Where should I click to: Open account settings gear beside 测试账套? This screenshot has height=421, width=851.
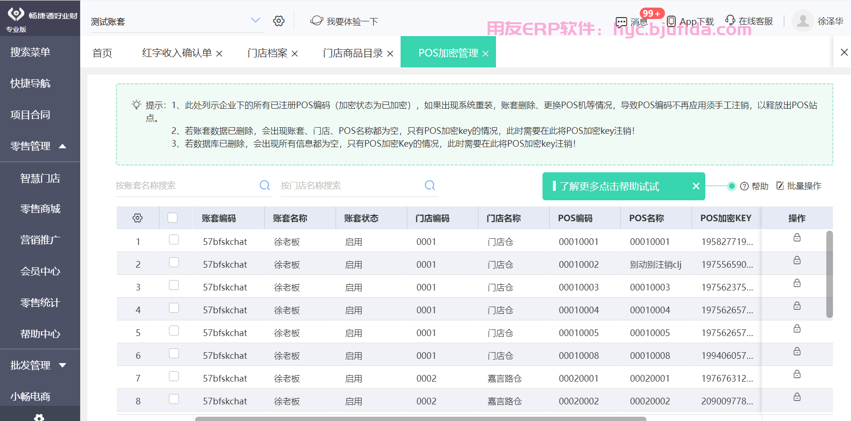click(x=279, y=21)
